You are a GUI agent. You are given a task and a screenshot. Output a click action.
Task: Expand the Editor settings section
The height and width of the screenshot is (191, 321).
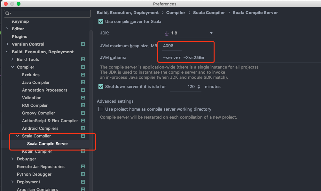pyautogui.click(x=7, y=29)
